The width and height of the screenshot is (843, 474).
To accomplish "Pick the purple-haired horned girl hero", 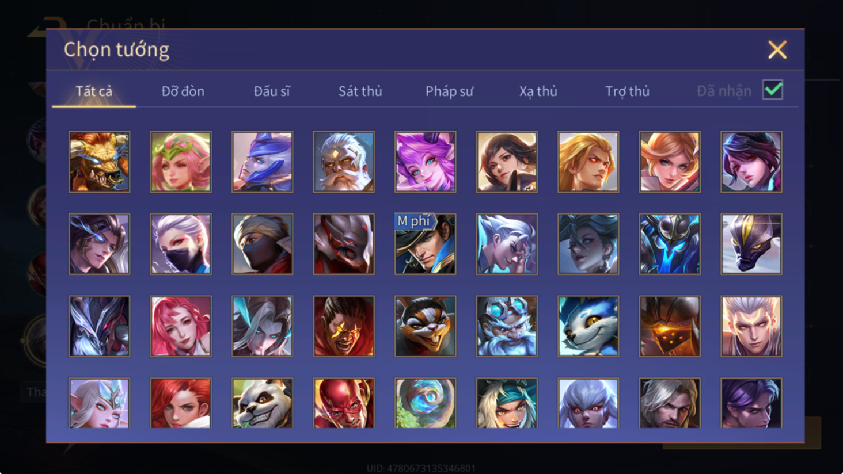I will point(425,162).
